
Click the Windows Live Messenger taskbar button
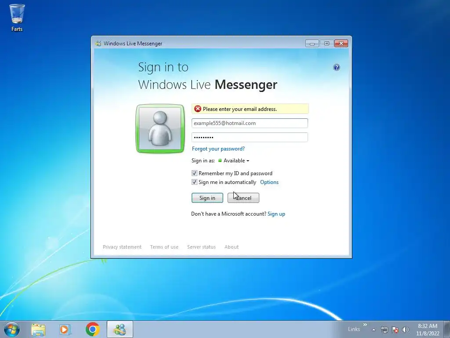pyautogui.click(x=120, y=329)
